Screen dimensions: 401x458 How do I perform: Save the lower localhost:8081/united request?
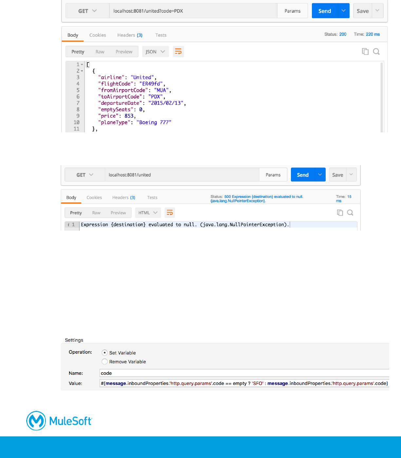pos(337,175)
